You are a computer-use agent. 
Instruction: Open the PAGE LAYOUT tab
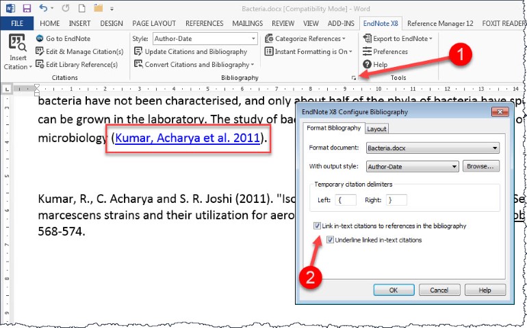(x=154, y=23)
